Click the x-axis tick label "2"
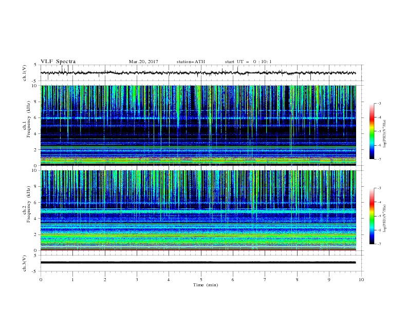 (x=105, y=280)
